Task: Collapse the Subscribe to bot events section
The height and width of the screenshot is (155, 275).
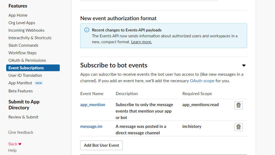Action: point(244,65)
